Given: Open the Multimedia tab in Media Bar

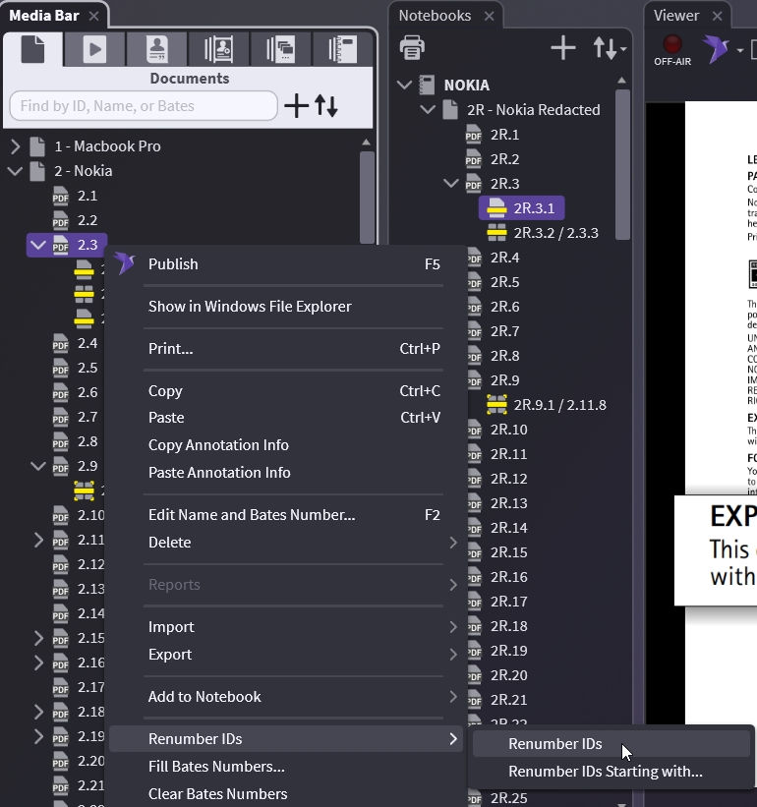Looking at the screenshot, I should click(94, 49).
